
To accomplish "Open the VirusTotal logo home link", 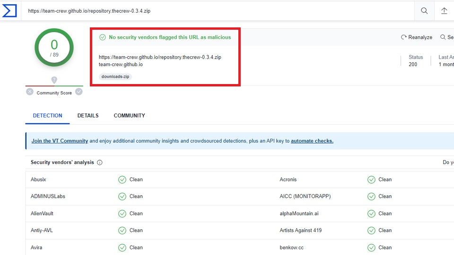I will click(x=9, y=11).
